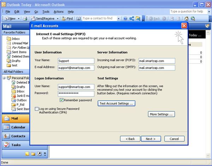Click the web search globe icon
The height and width of the screenshot is (166, 212).
pyautogui.click(x=193, y=18)
